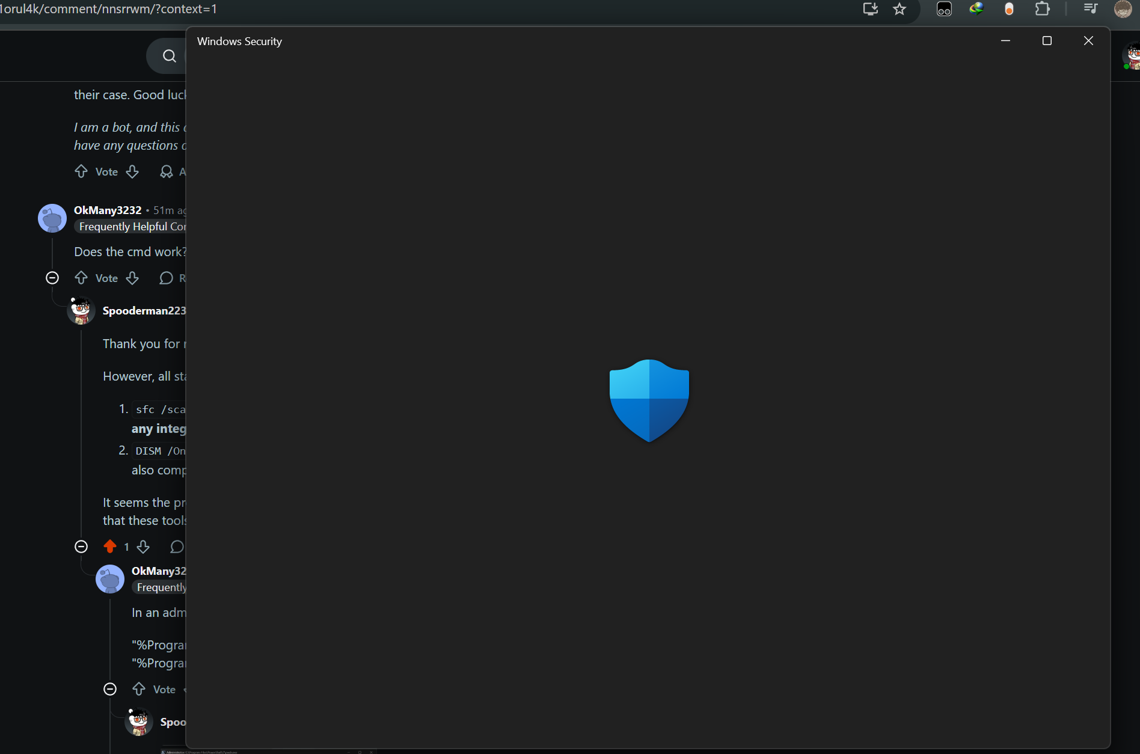This screenshot has height=754, width=1140.
Task: Click the 'DISM /On' code snippet
Action: pyautogui.click(x=160, y=451)
